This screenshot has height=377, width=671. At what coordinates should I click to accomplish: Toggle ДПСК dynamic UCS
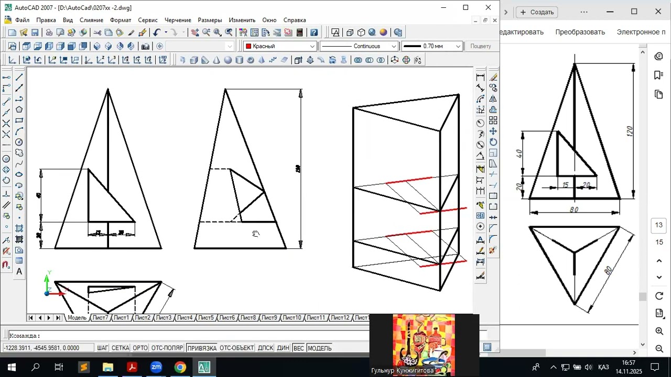tap(266, 348)
